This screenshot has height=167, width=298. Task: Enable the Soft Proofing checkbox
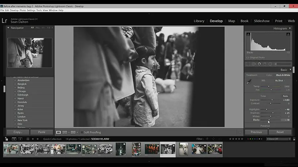click(x=82, y=132)
